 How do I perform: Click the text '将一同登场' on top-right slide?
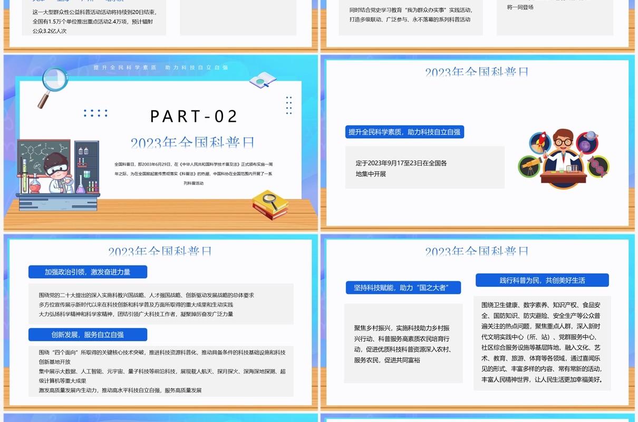[520, 7]
